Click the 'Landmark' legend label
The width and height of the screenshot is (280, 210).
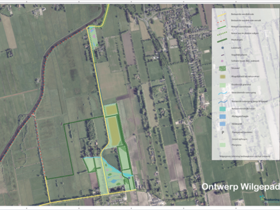pyautogui.click(x=236, y=48)
